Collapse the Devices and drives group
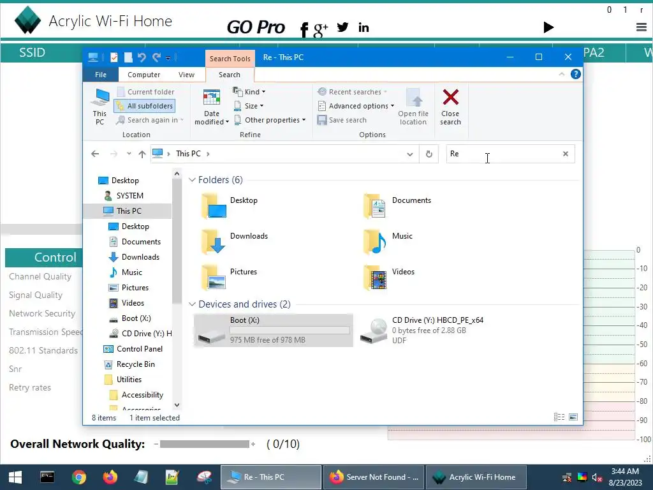Image resolution: width=653 pixels, height=490 pixels. click(x=192, y=304)
